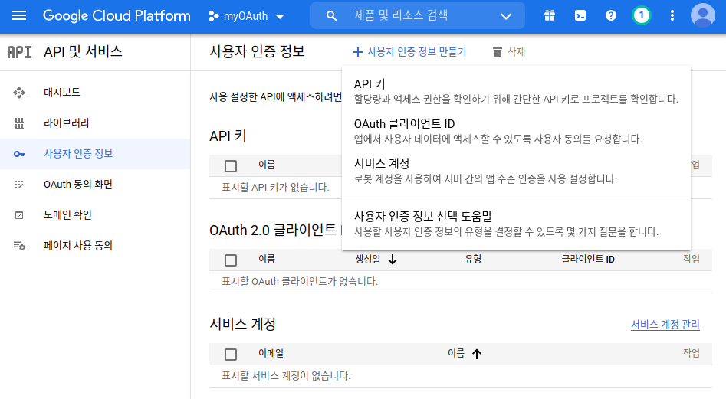The width and height of the screenshot is (726, 399).
Task: Click 유형 column header in OAuth table
Action: (x=473, y=259)
